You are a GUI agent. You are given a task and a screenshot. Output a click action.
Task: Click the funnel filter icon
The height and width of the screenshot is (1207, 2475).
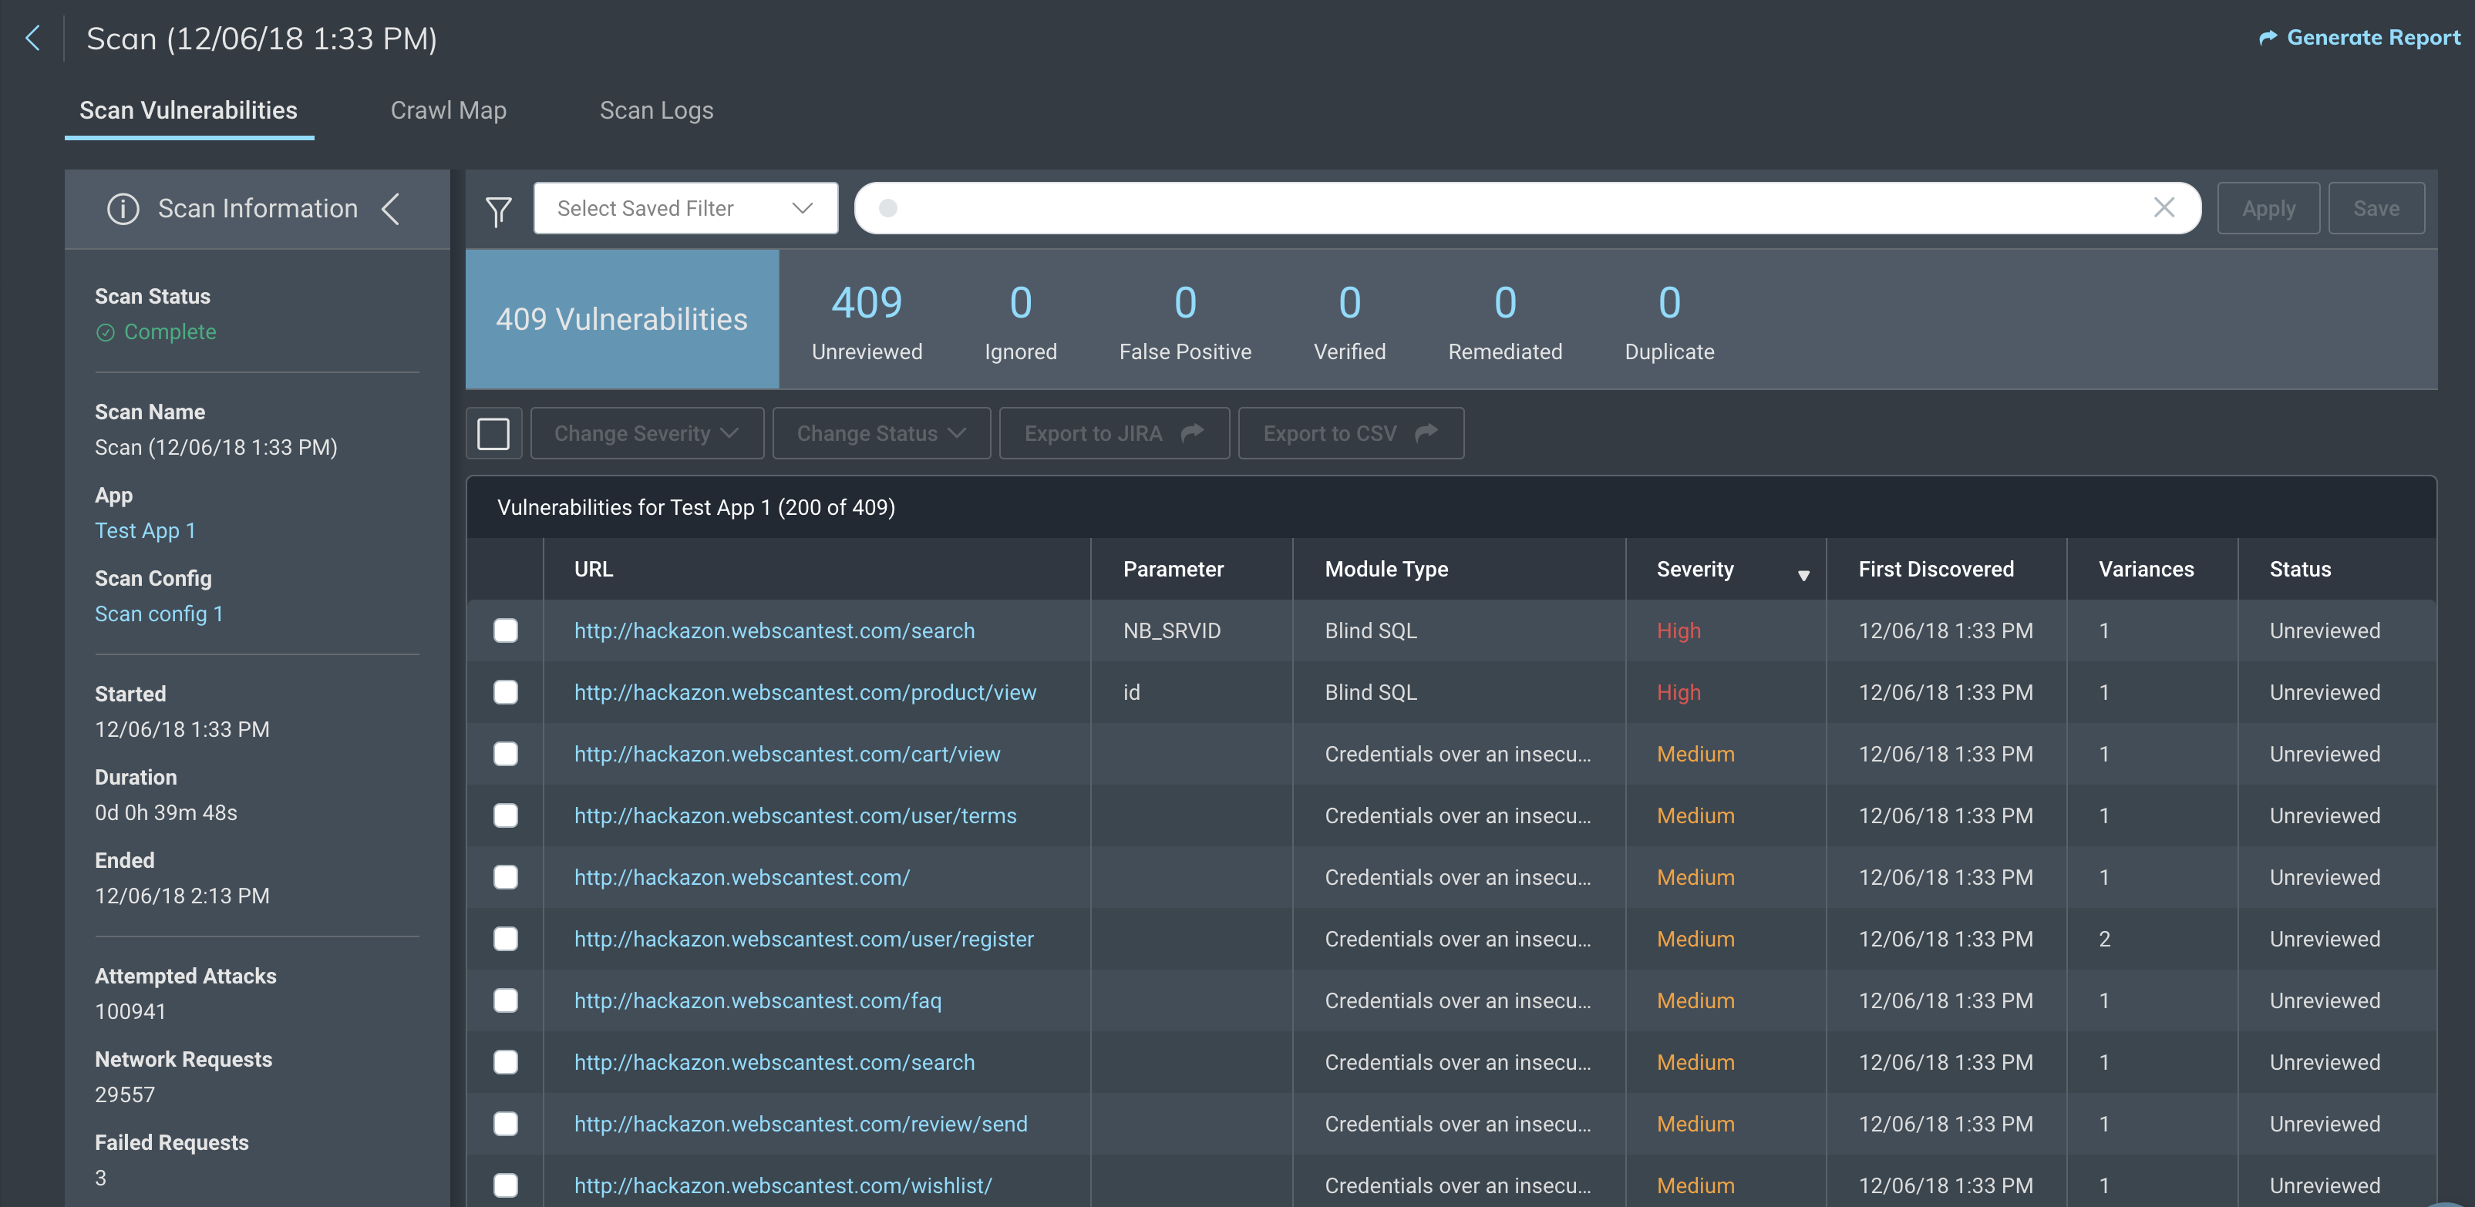coord(499,210)
